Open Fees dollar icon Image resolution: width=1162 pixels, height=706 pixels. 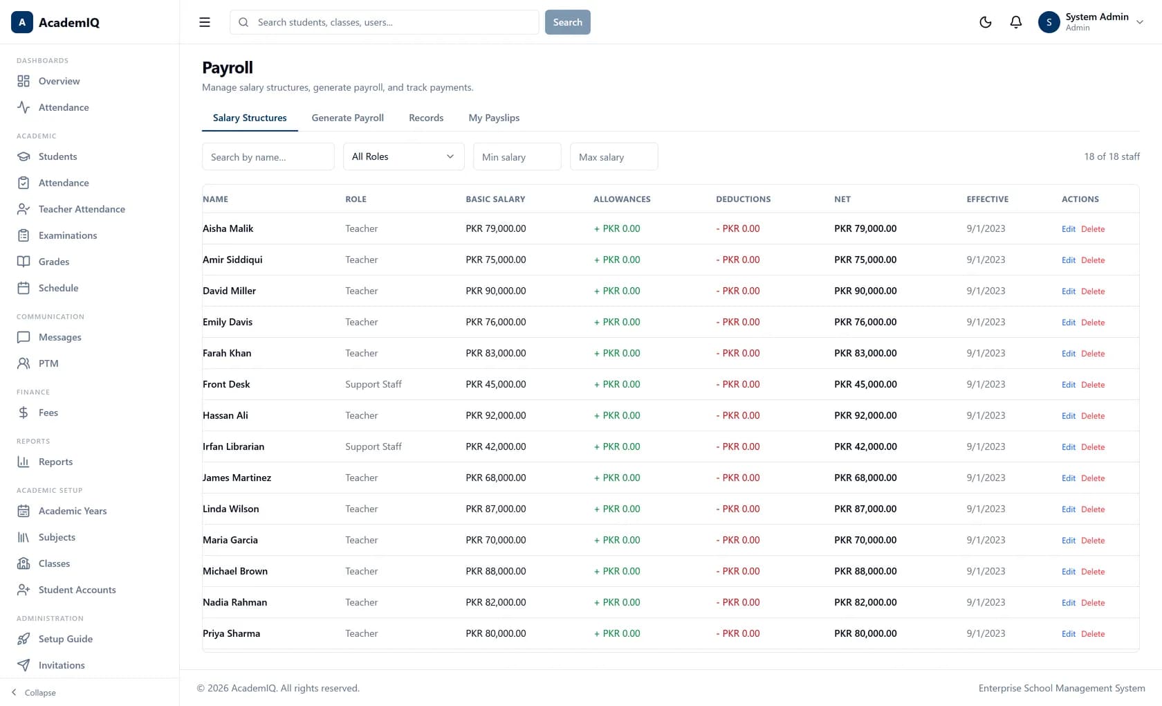[x=24, y=413]
